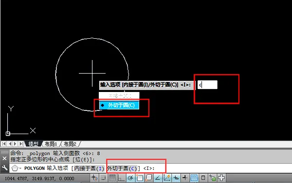
Task: Go to previous layout tab arrow
Action: [10, 144]
